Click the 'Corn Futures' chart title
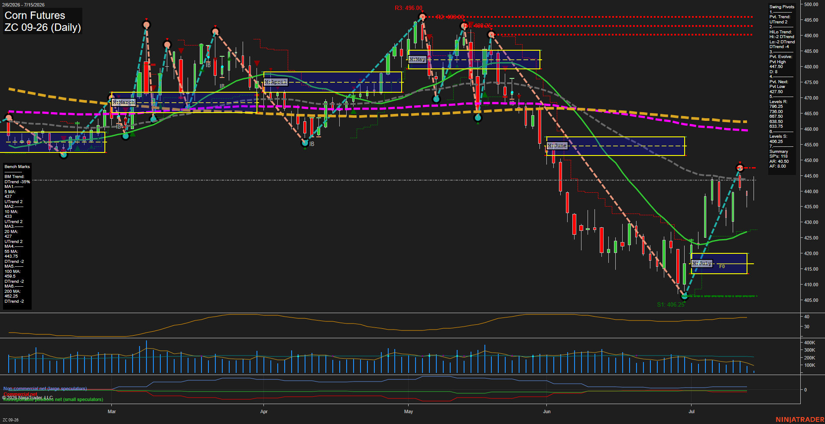Viewport: 825px width, 424px height. pos(35,16)
